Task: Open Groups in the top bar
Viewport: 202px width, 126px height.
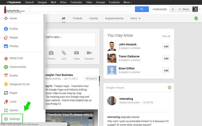Action: [x=100, y=2]
